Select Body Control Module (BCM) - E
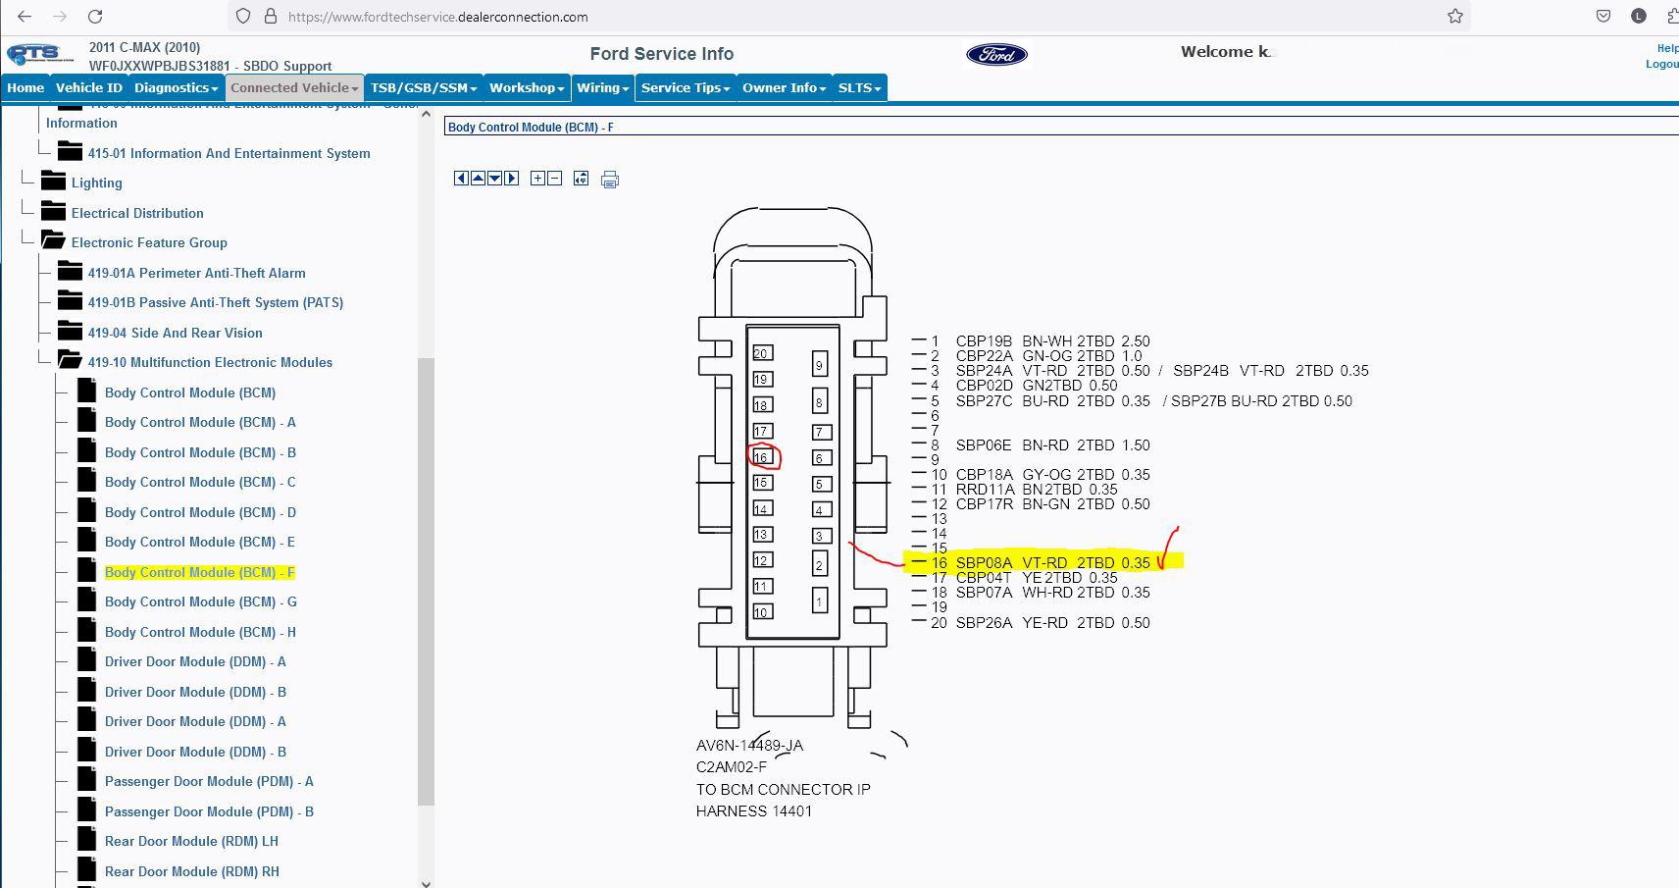 click(199, 542)
